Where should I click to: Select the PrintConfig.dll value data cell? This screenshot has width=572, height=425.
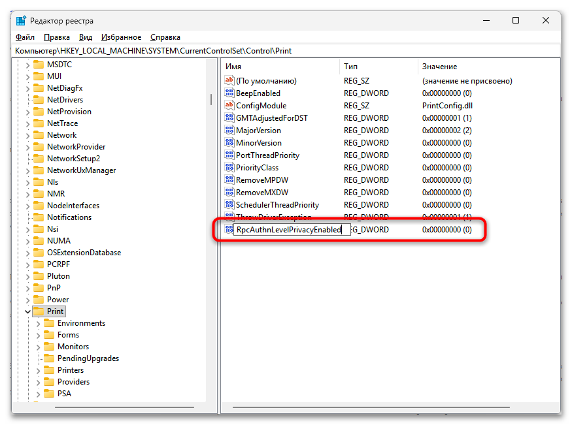click(447, 106)
